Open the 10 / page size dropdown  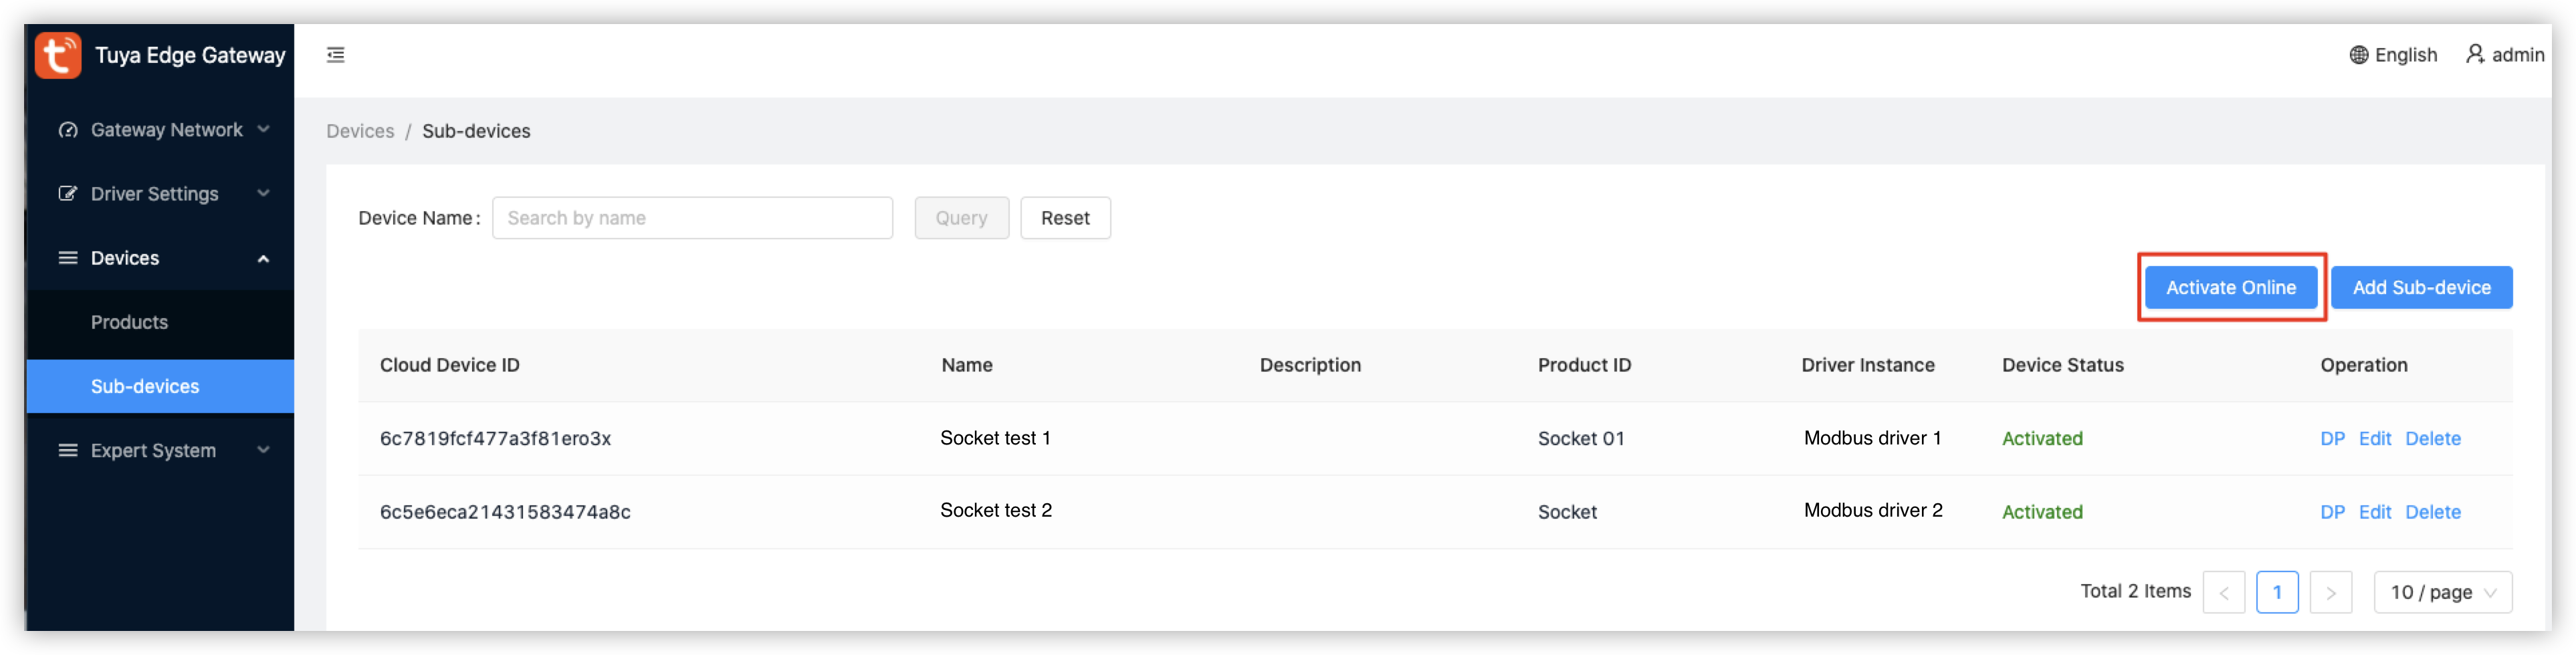[x=2442, y=592]
